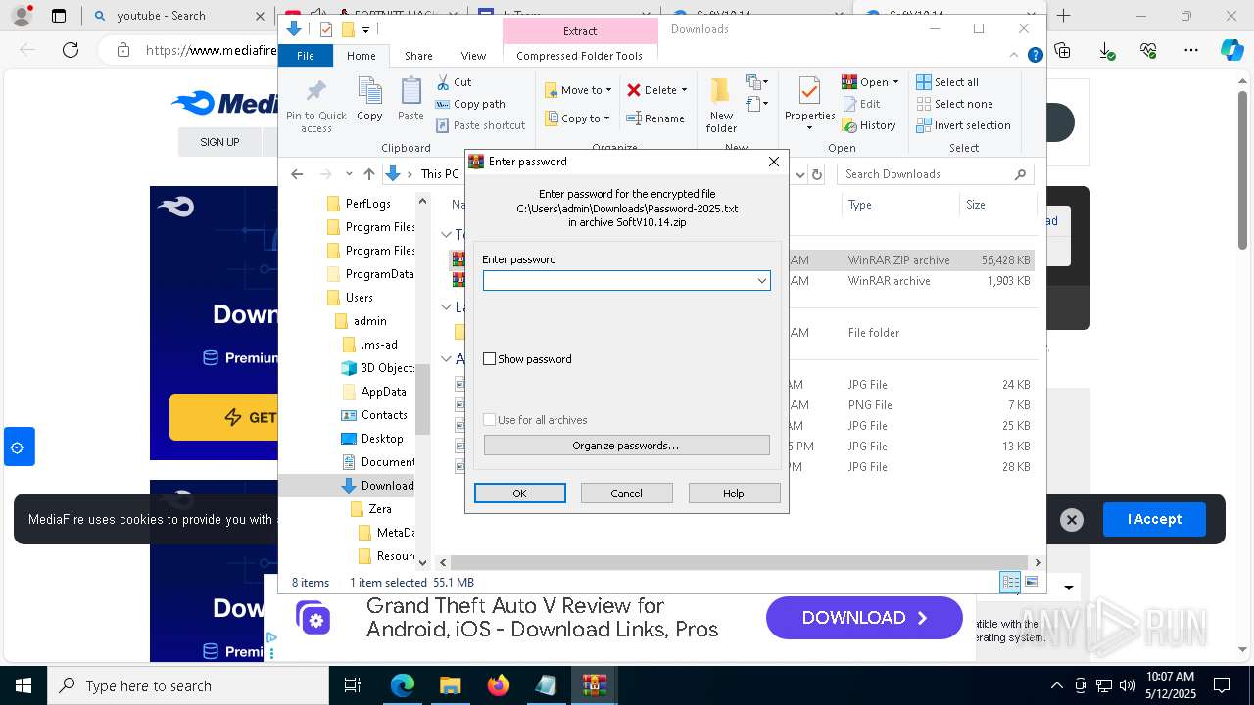This screenshot has height=705, width=1254.
Task: Click OK in password dialog
Action: [x=519, y=493]
